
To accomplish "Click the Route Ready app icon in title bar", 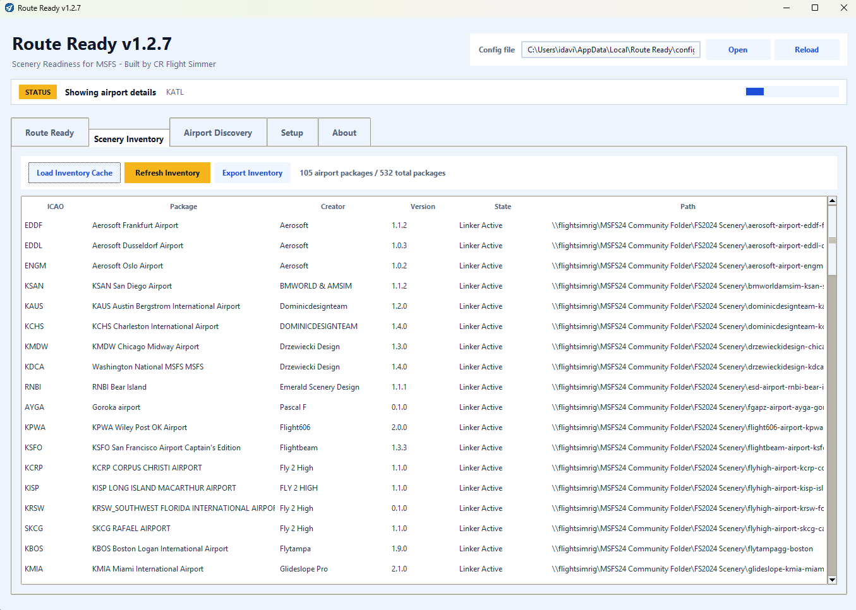I will click(x=9, y=8).
